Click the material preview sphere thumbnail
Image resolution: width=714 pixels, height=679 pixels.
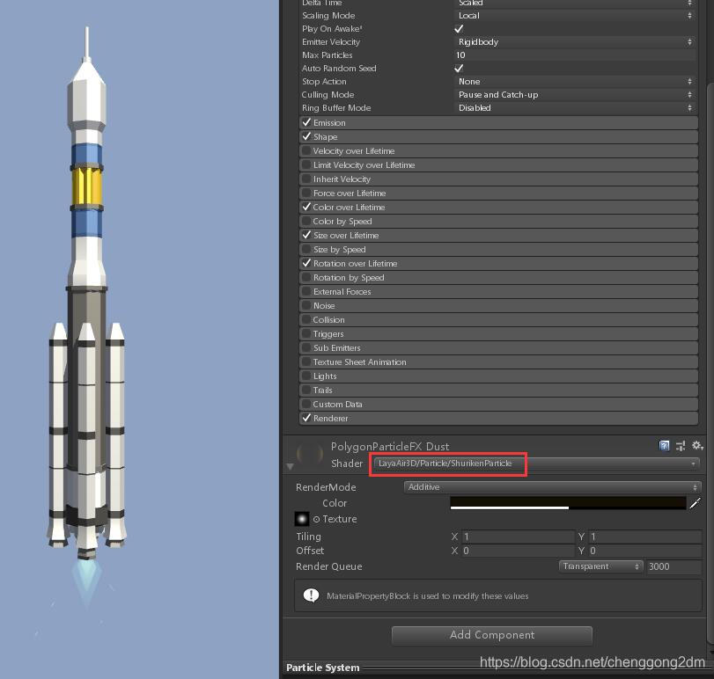point(308,454)
